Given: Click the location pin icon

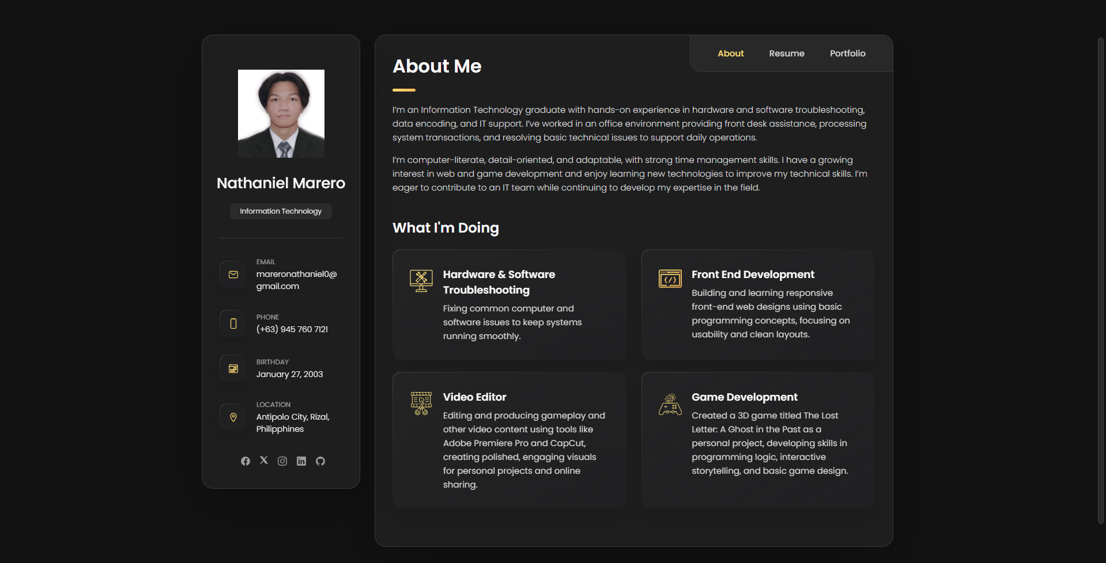Looking at the screenshot, I should (x=232, y=417).
